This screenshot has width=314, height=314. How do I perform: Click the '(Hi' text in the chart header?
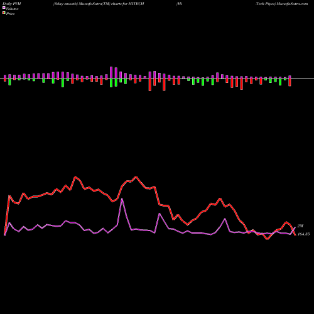(x=179, y=4)
